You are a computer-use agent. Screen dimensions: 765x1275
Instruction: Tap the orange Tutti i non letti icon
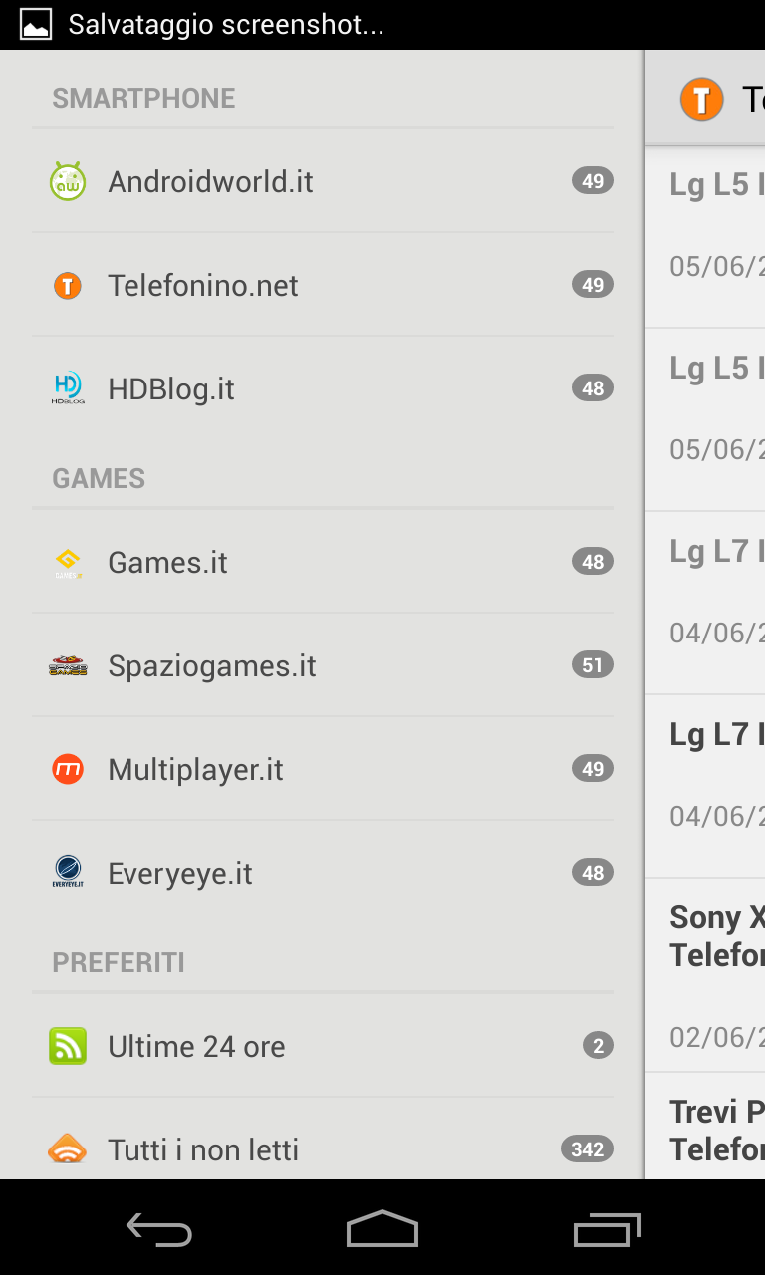68,1148
